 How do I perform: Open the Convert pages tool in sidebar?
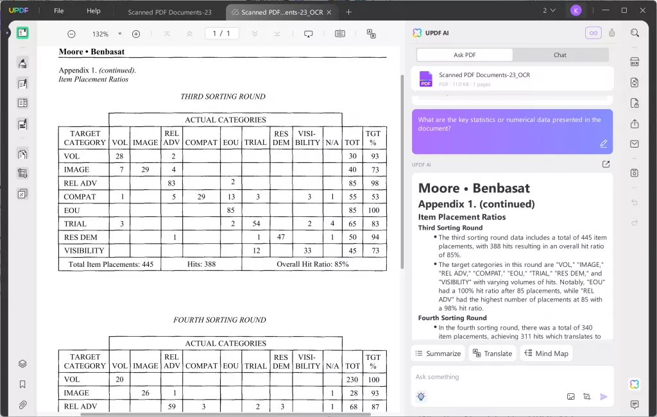click(x=22, y=154)
